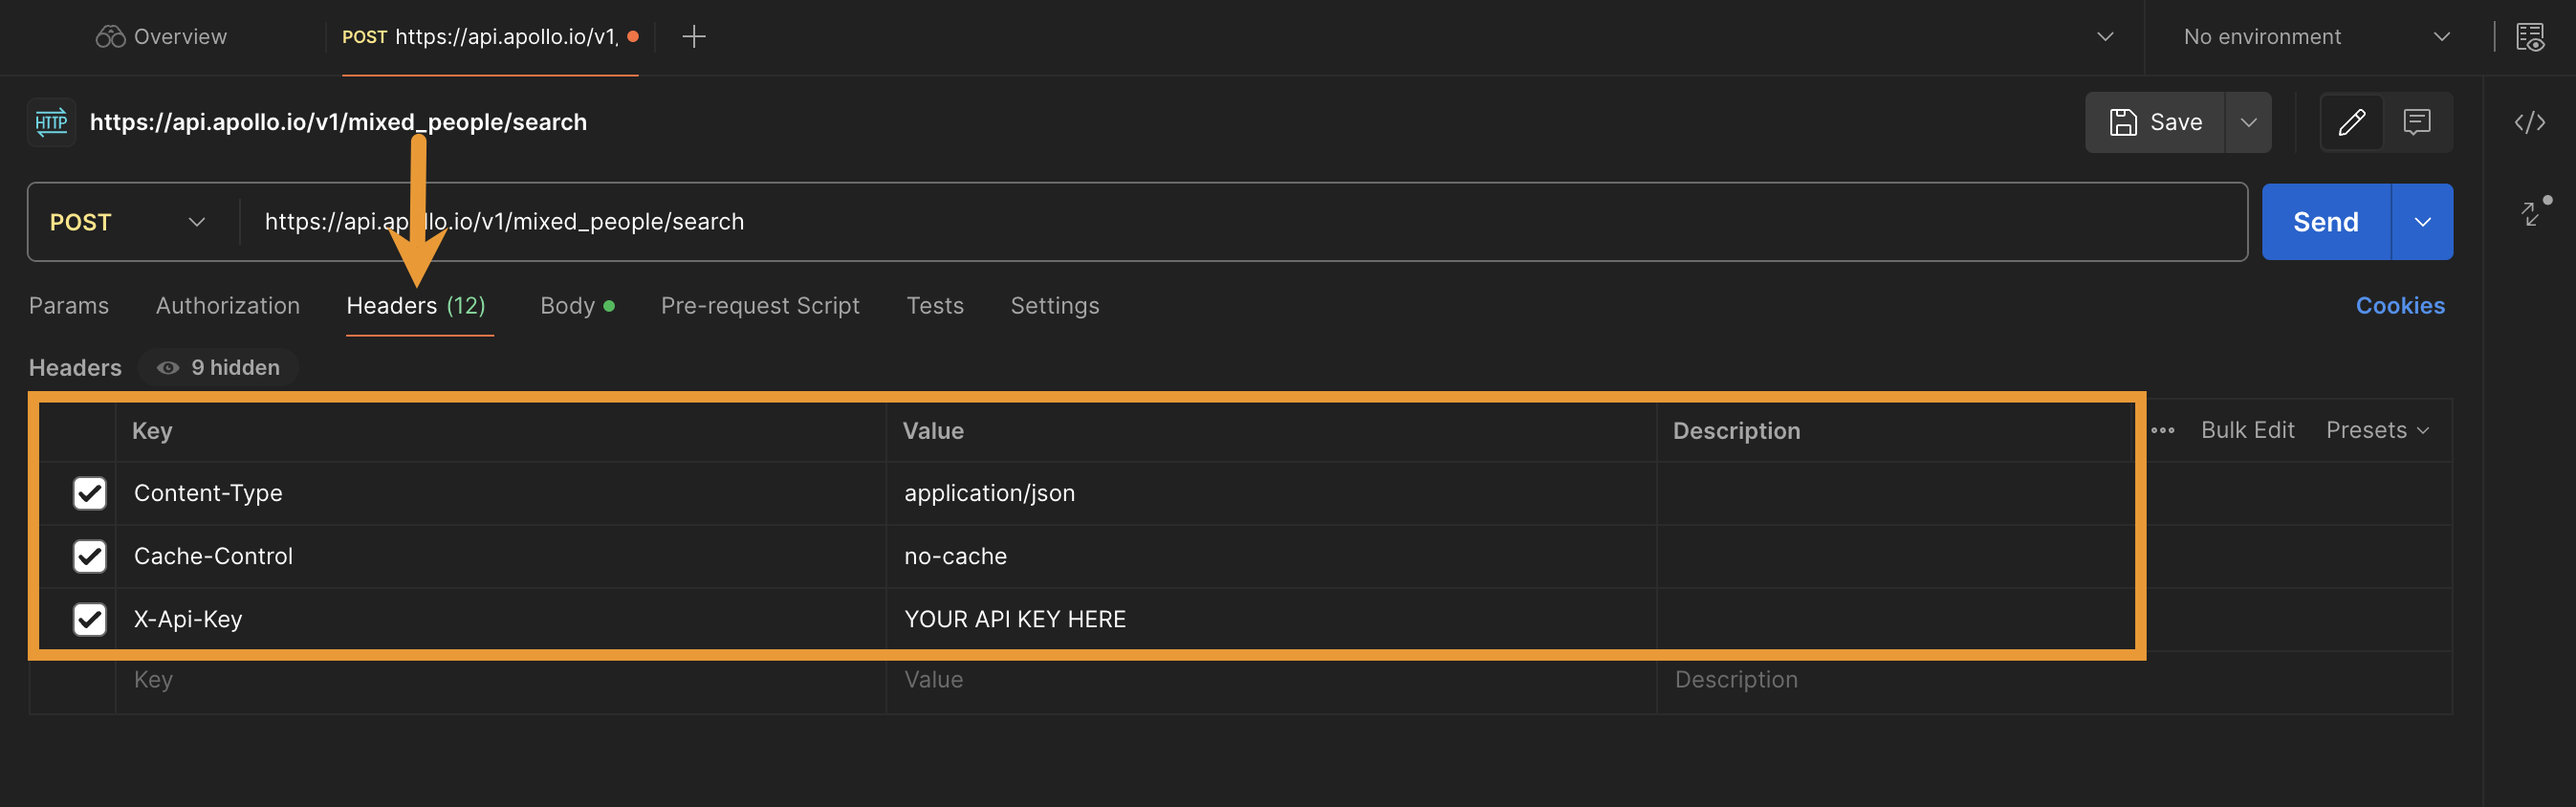Image resolution: width=2576 pixels, height=807 pixels.
Task: Open documentation with the pencil icon
Action: click(x=2352, y=122)
